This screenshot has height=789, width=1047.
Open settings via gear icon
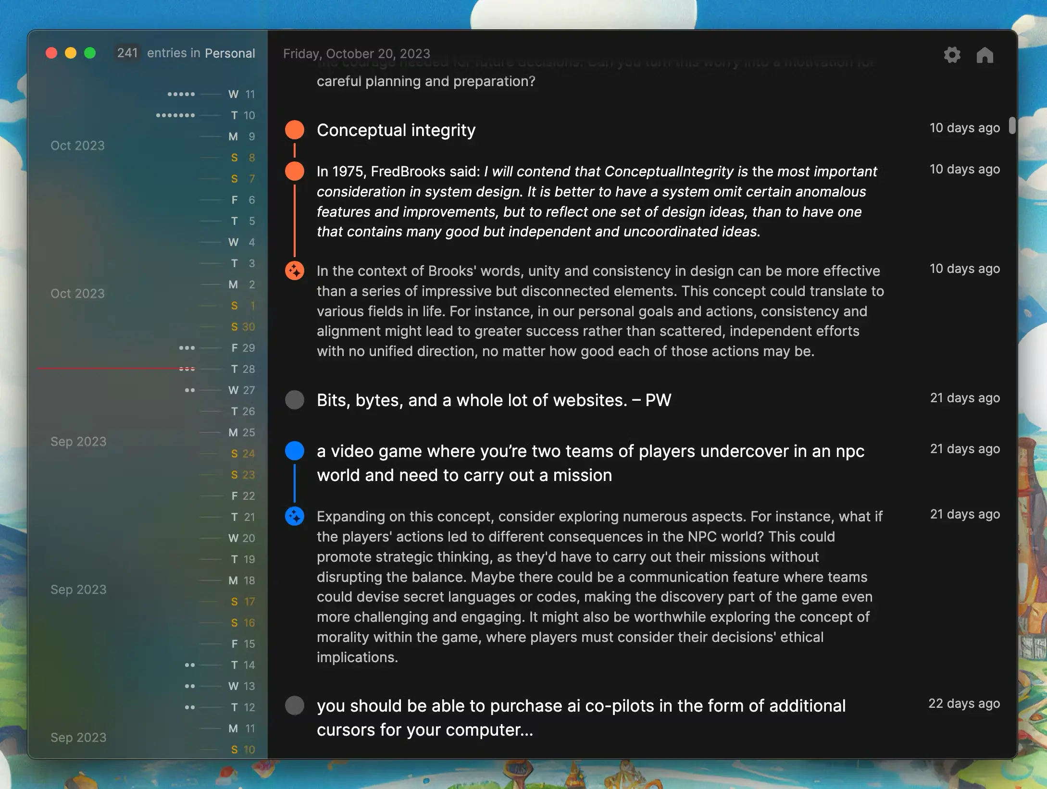(x=952, y=55)
